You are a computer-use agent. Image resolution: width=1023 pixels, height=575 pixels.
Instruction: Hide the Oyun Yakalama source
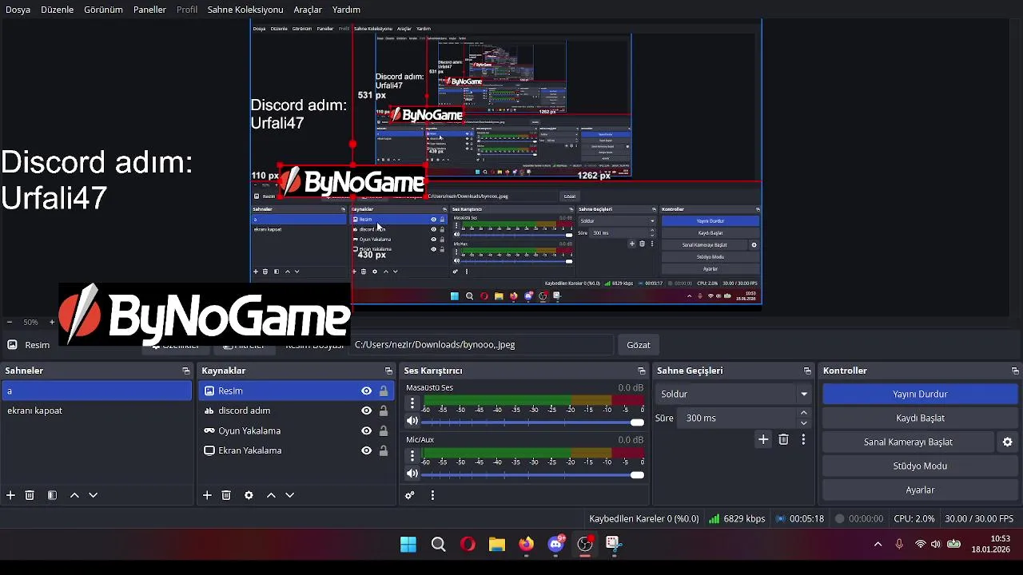(x=366, y=430)
